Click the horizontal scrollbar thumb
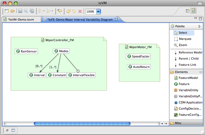 tap(82, 123)
